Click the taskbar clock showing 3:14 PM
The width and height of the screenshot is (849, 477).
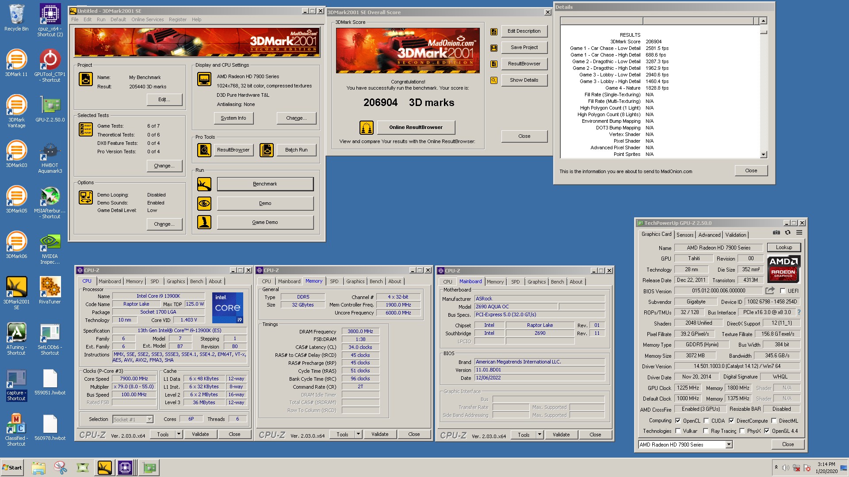(x=826, y=464)
